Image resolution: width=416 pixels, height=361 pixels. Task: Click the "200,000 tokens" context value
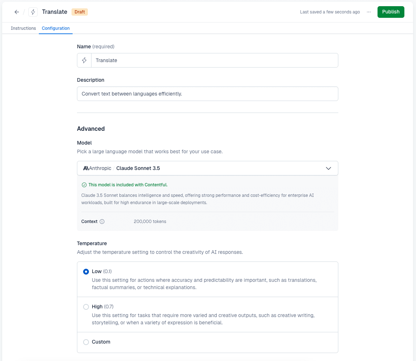click(x=150, y=222)
